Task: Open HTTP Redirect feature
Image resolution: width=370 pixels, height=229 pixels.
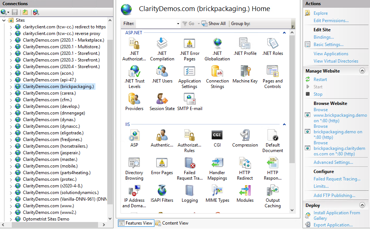Action: click(x=245, y=169)
